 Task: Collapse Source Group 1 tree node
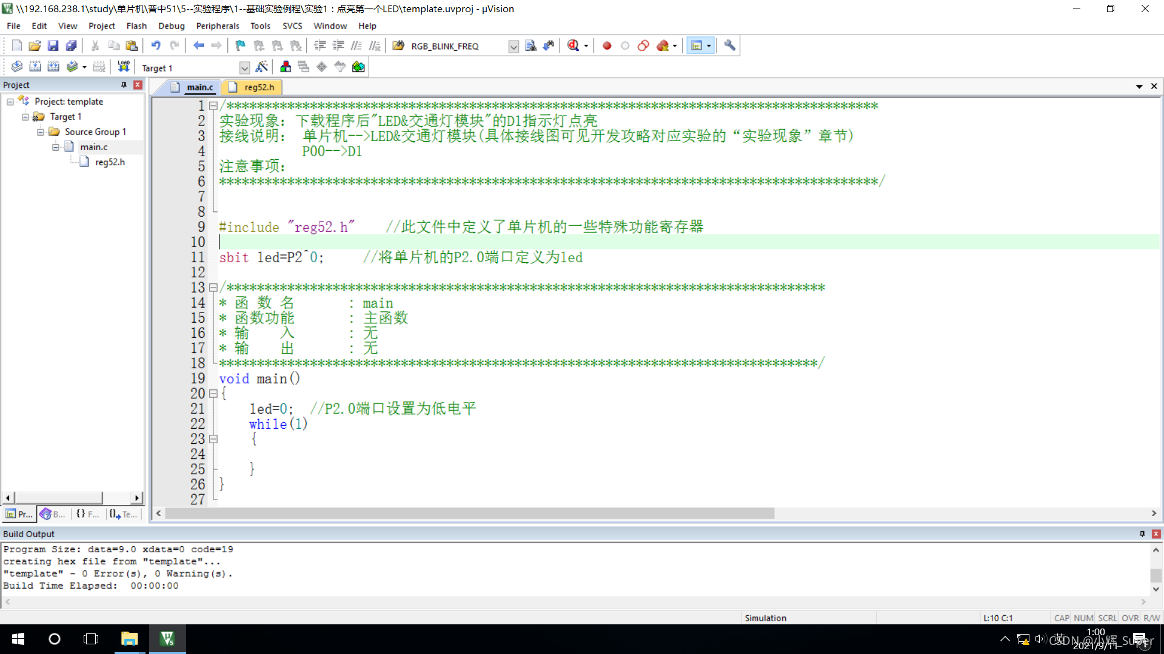(41, 131)
